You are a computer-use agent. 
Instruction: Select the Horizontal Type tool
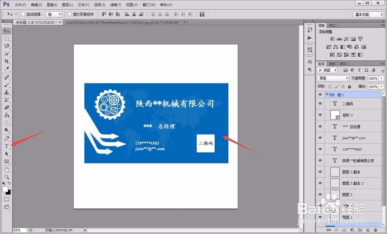(6, 146)
